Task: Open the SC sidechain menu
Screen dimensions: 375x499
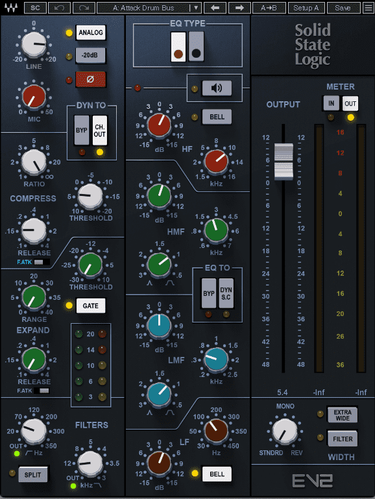Action: pyautogui.click(x=35, y=8)
